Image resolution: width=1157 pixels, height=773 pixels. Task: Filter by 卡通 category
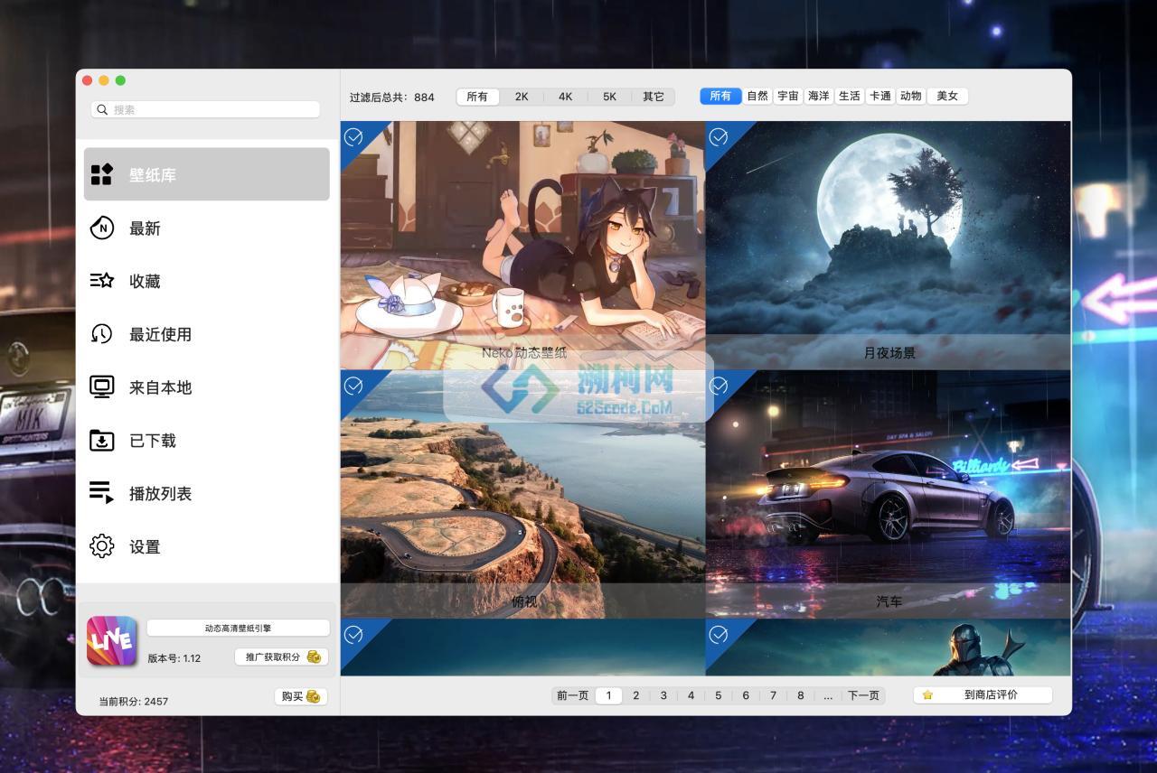(880, 96)
